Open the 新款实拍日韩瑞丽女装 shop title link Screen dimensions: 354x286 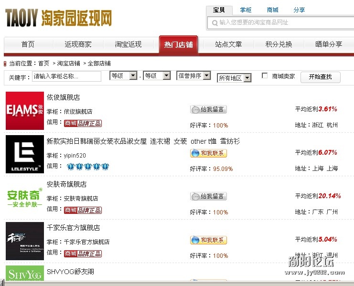[143, 141]
